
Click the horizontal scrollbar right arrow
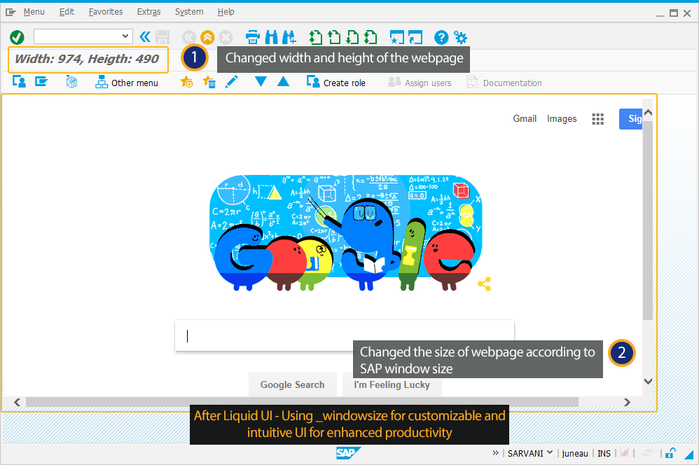tap(627, 402)
